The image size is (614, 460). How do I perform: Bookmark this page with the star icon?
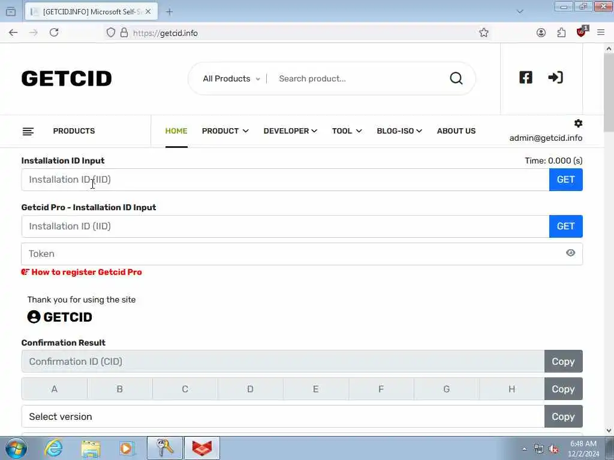coord(484,32)
